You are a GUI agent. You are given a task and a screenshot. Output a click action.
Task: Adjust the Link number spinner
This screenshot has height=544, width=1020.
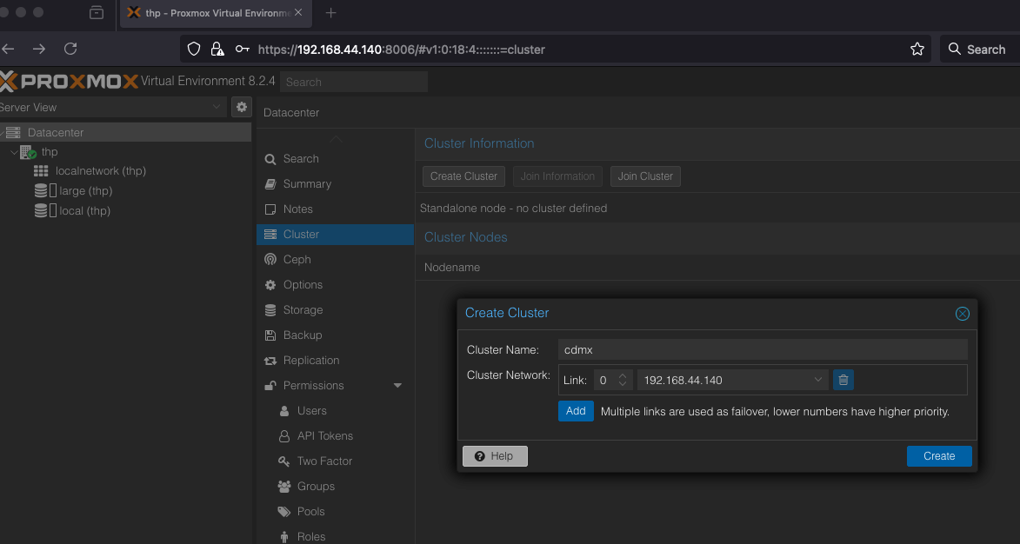(x=623, y=380)
